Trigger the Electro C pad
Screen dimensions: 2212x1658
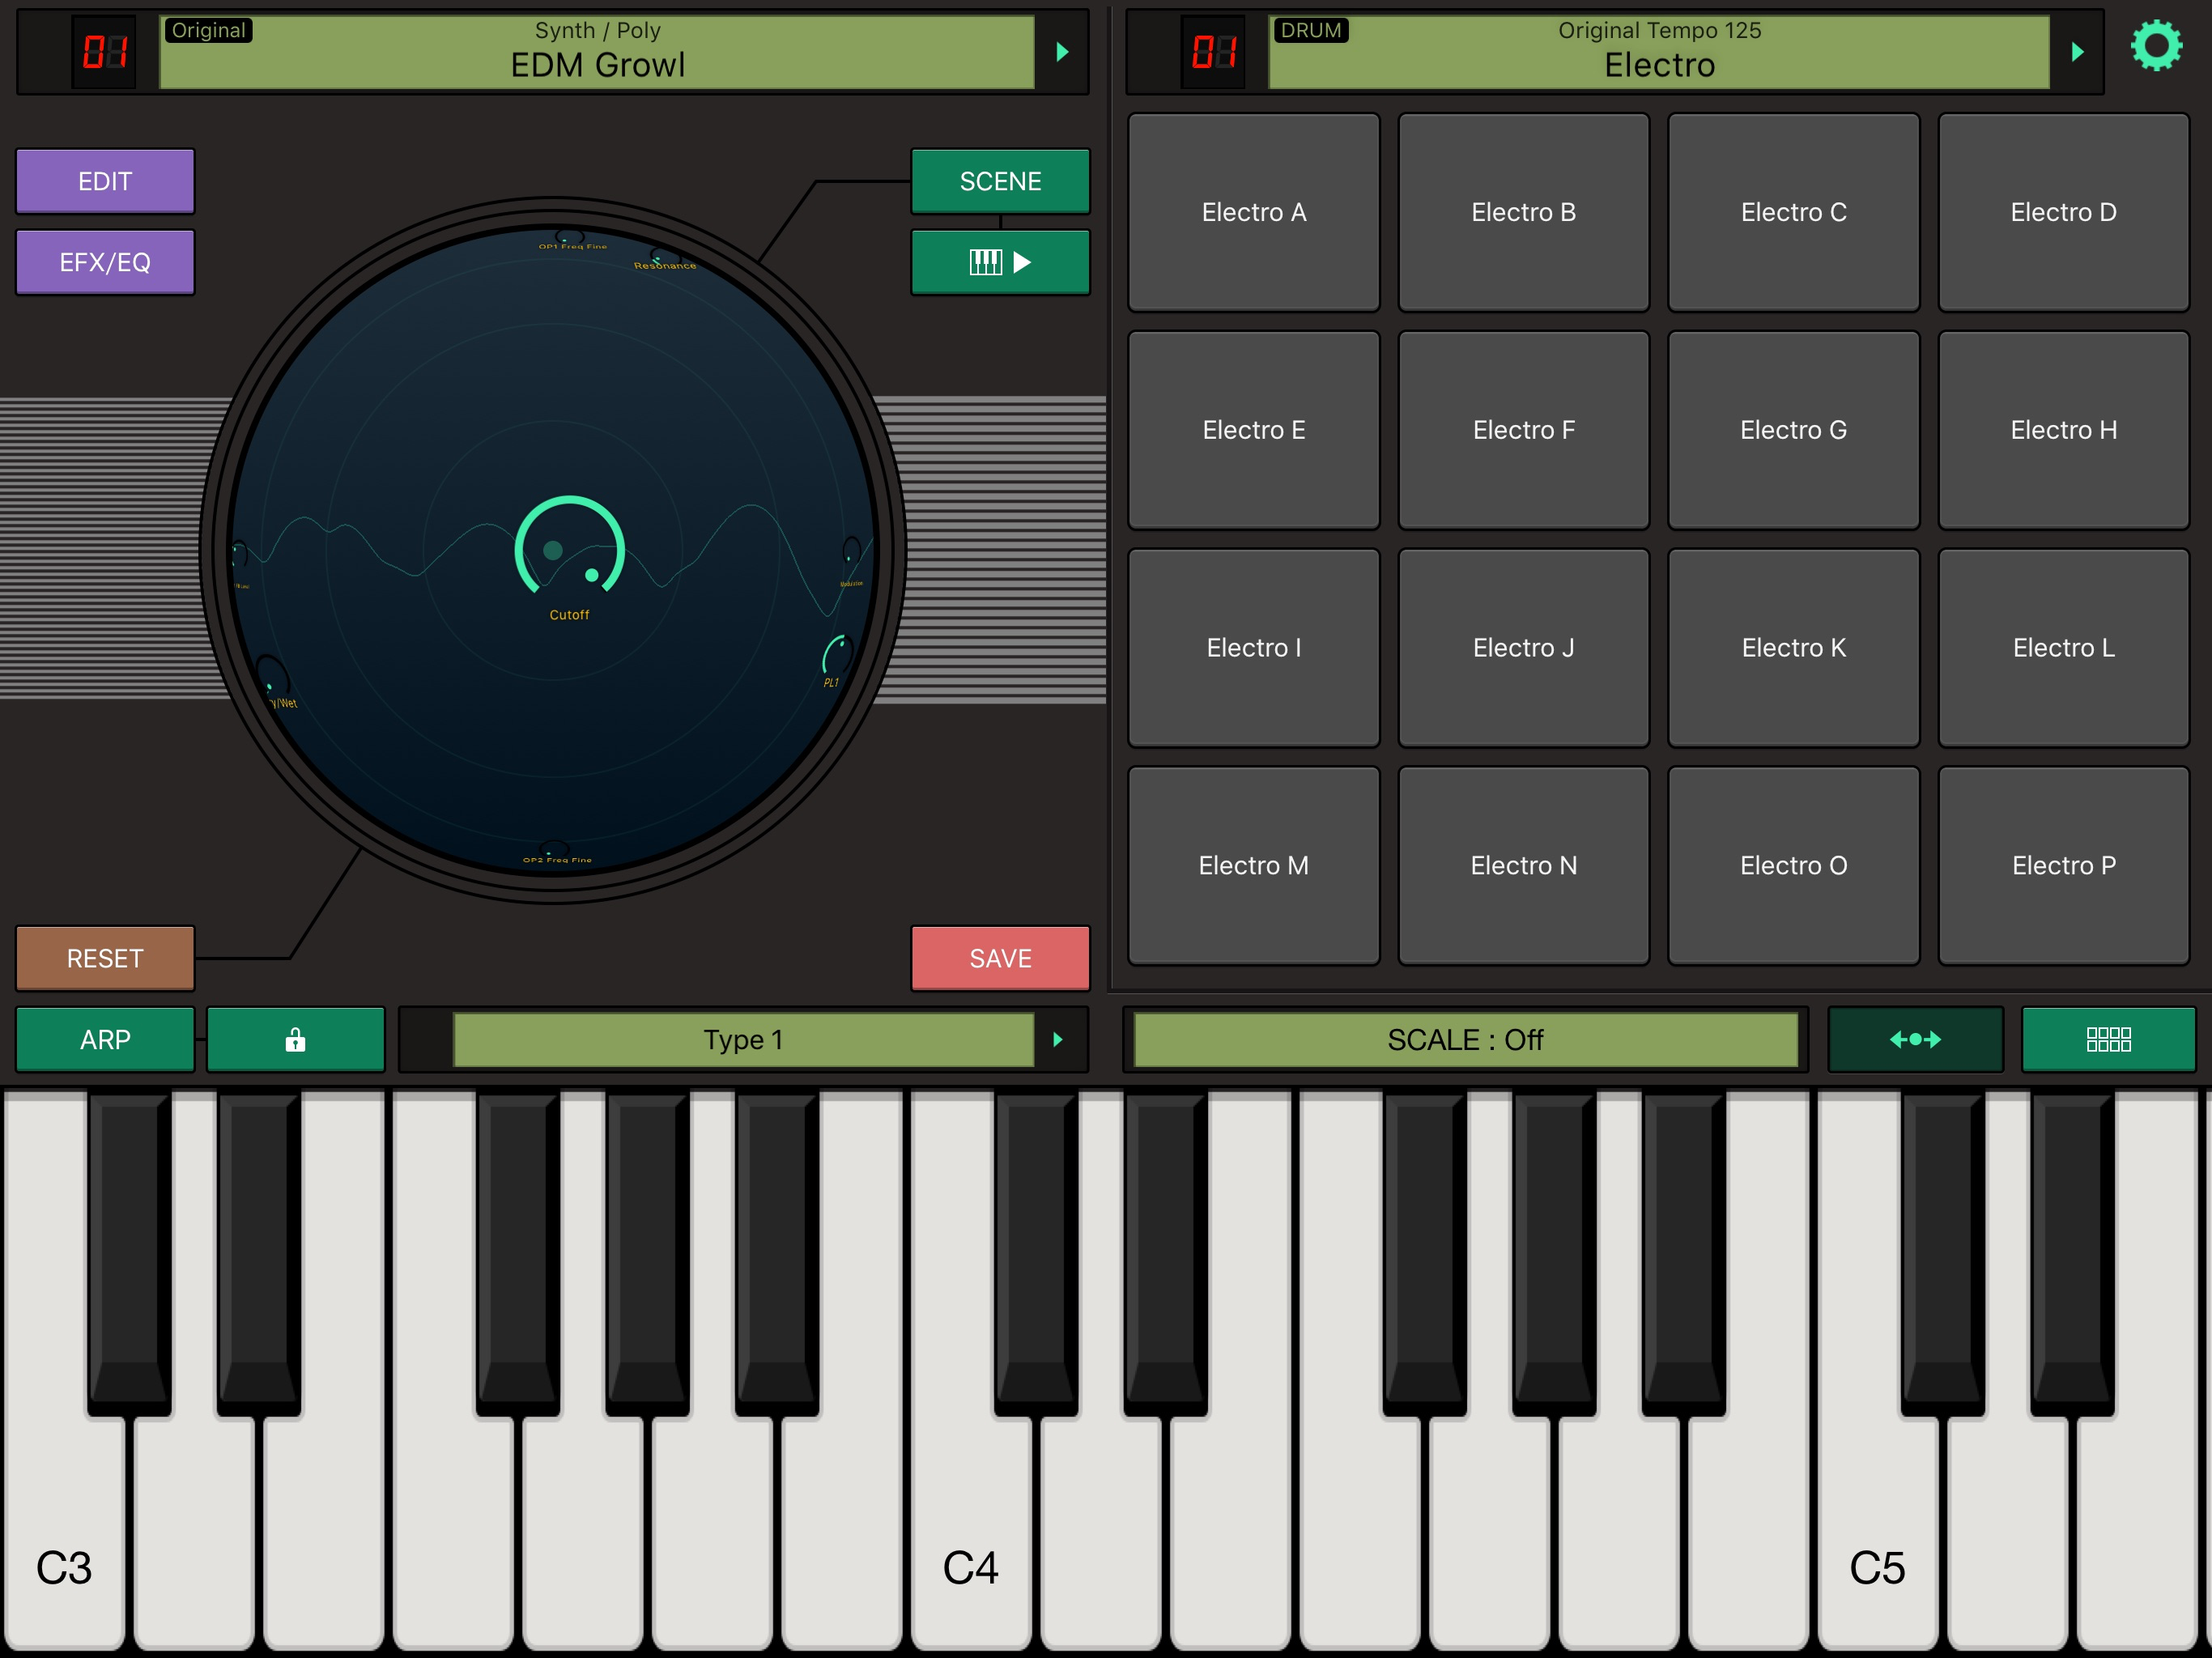pyautogui.click(x=1794, y=212)
